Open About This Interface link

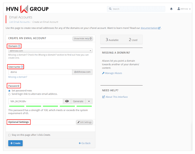tap(117, 97)
